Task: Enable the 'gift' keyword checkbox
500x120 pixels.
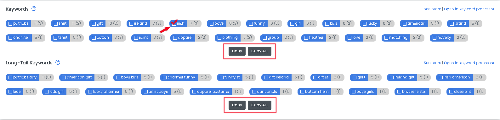Action: pos(94,23)
